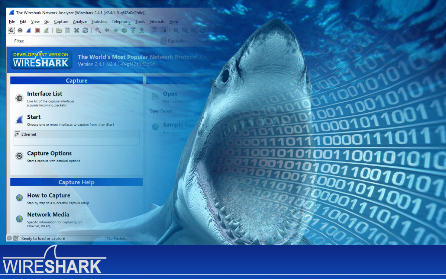
Task: Open the How to Capture help link
Action: [49, 195]
